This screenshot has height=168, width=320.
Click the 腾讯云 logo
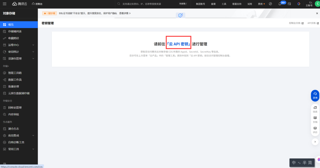click(19, 4)
